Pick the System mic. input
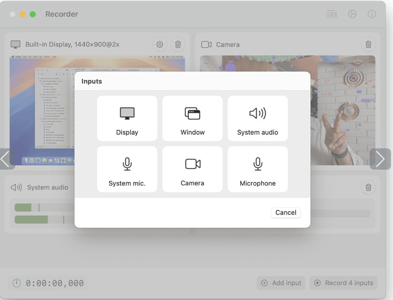The width and height of the screenshot is (393, 300). tap(127, 169)
